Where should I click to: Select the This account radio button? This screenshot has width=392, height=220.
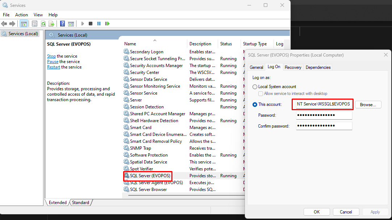[255, 104]
